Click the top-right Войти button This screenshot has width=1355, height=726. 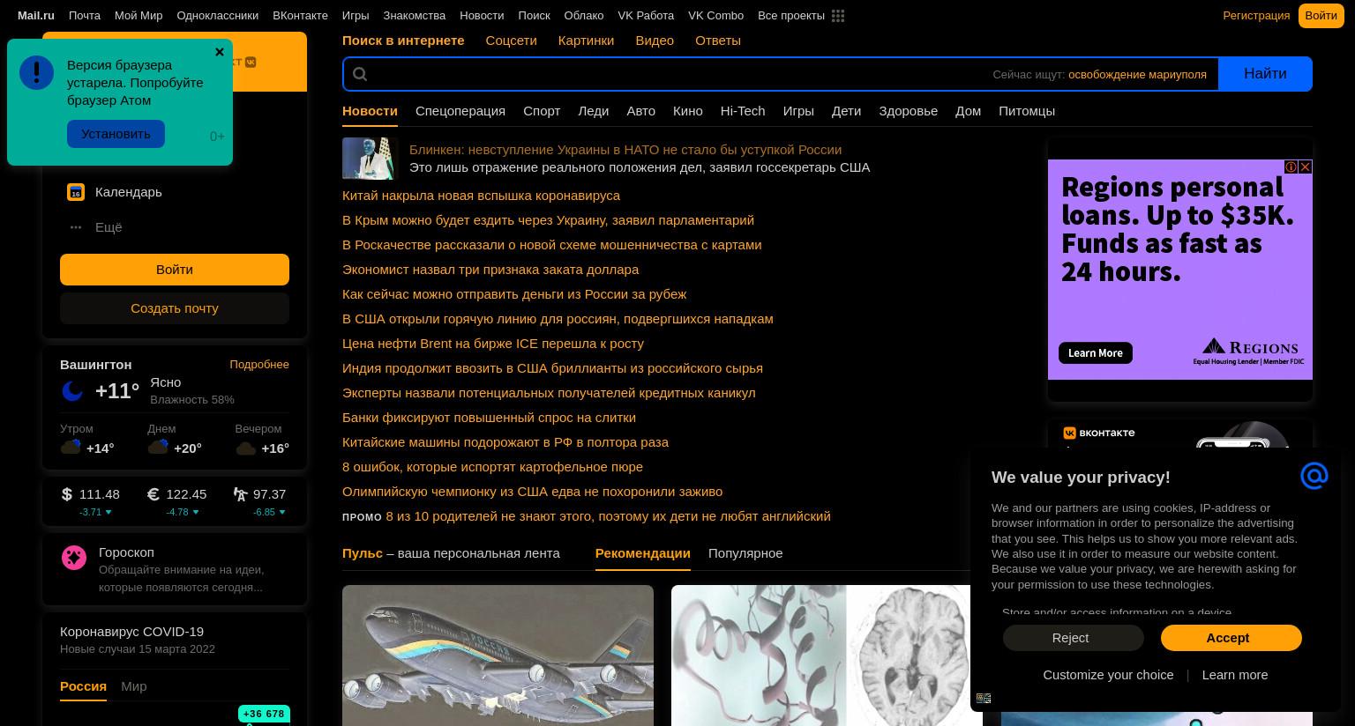coord(1321,16)
